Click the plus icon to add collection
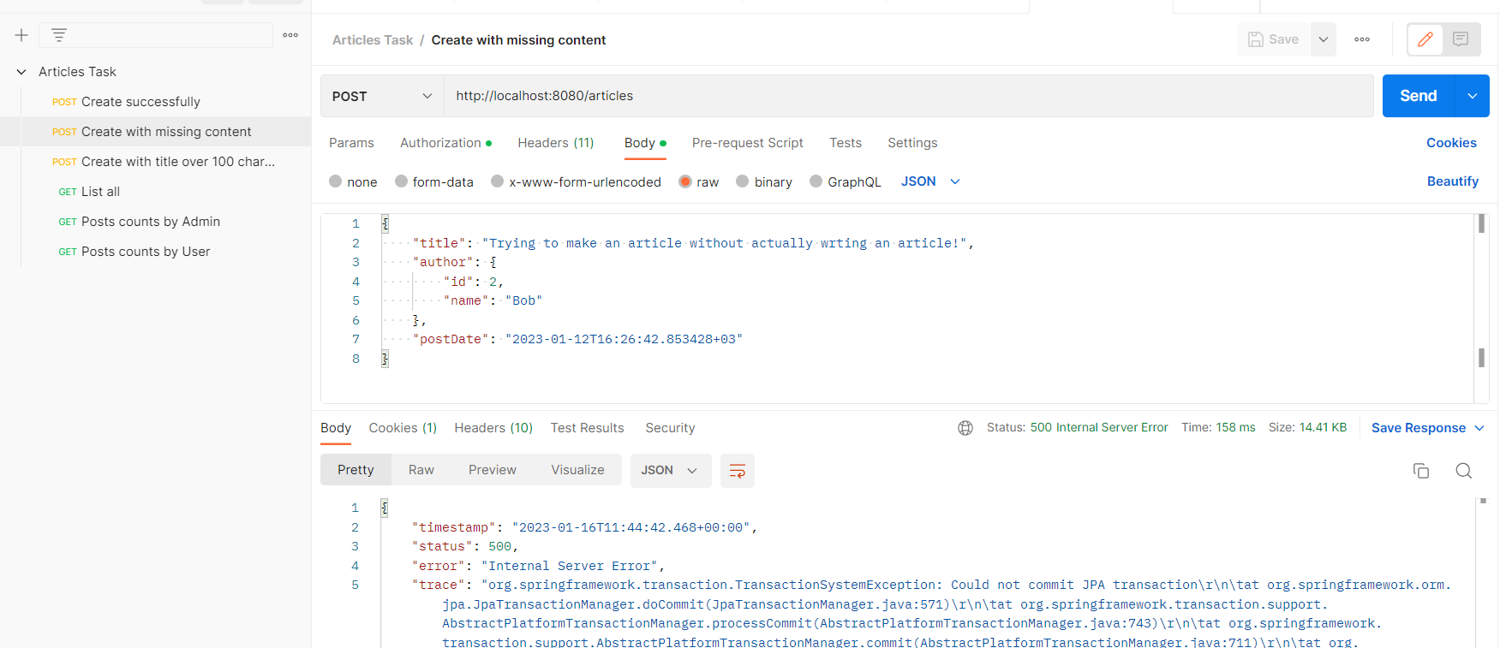The image size is (1500, 648). [21, 35]
